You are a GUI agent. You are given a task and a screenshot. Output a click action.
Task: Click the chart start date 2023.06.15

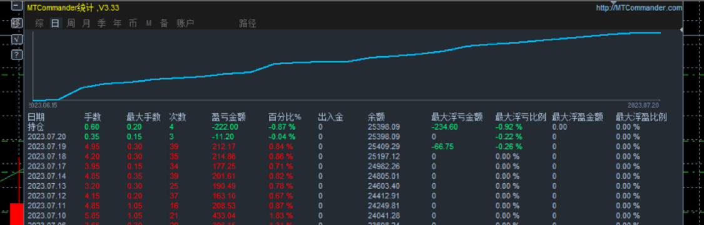[x=43, y=105]
